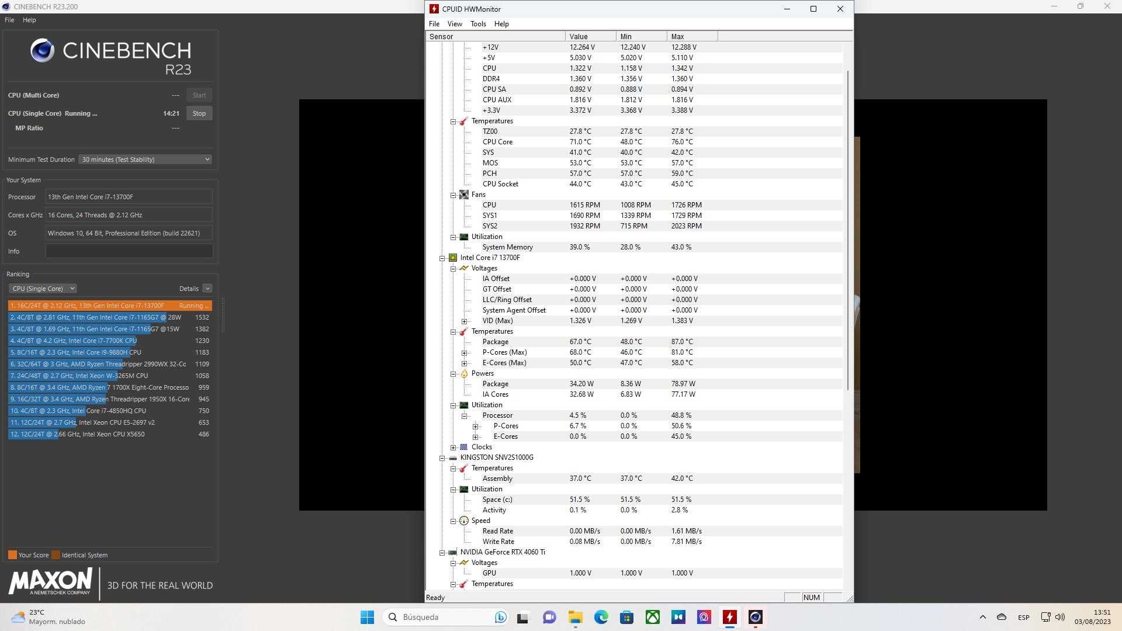
Task: Open Microsoft Edge from taskbar
Action: point(601,617)
